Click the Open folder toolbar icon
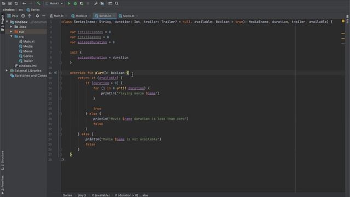 click(4, 3)
